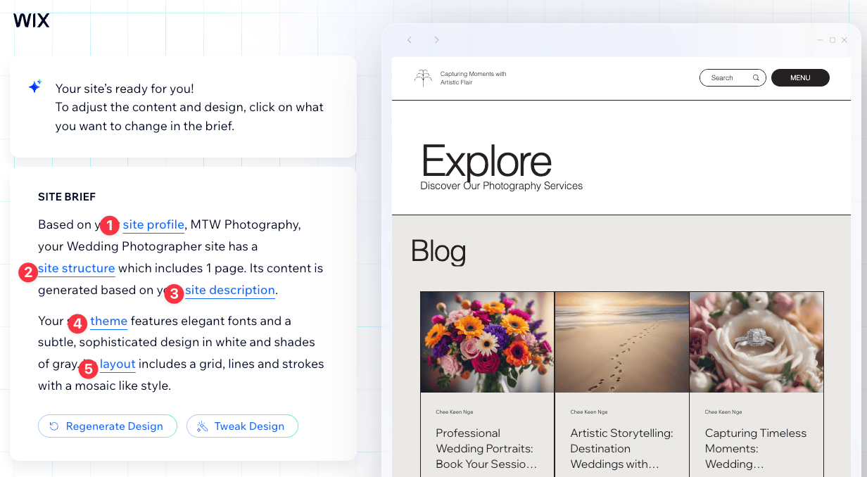Click the flower bouquet blog thumbnail

click(x=487, y=342)
